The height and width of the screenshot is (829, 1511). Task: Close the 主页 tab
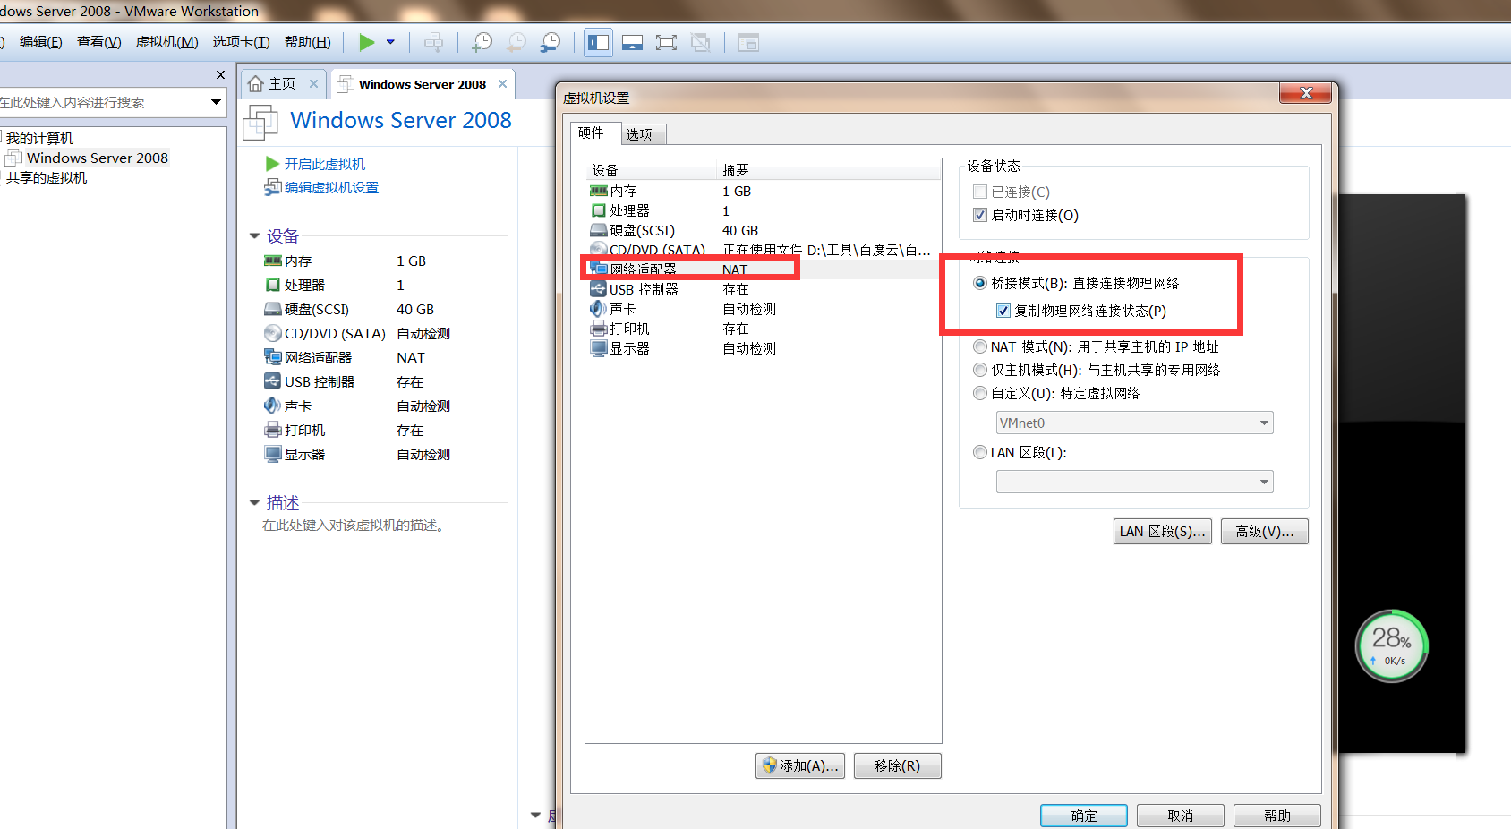click(x=313, y=83)
